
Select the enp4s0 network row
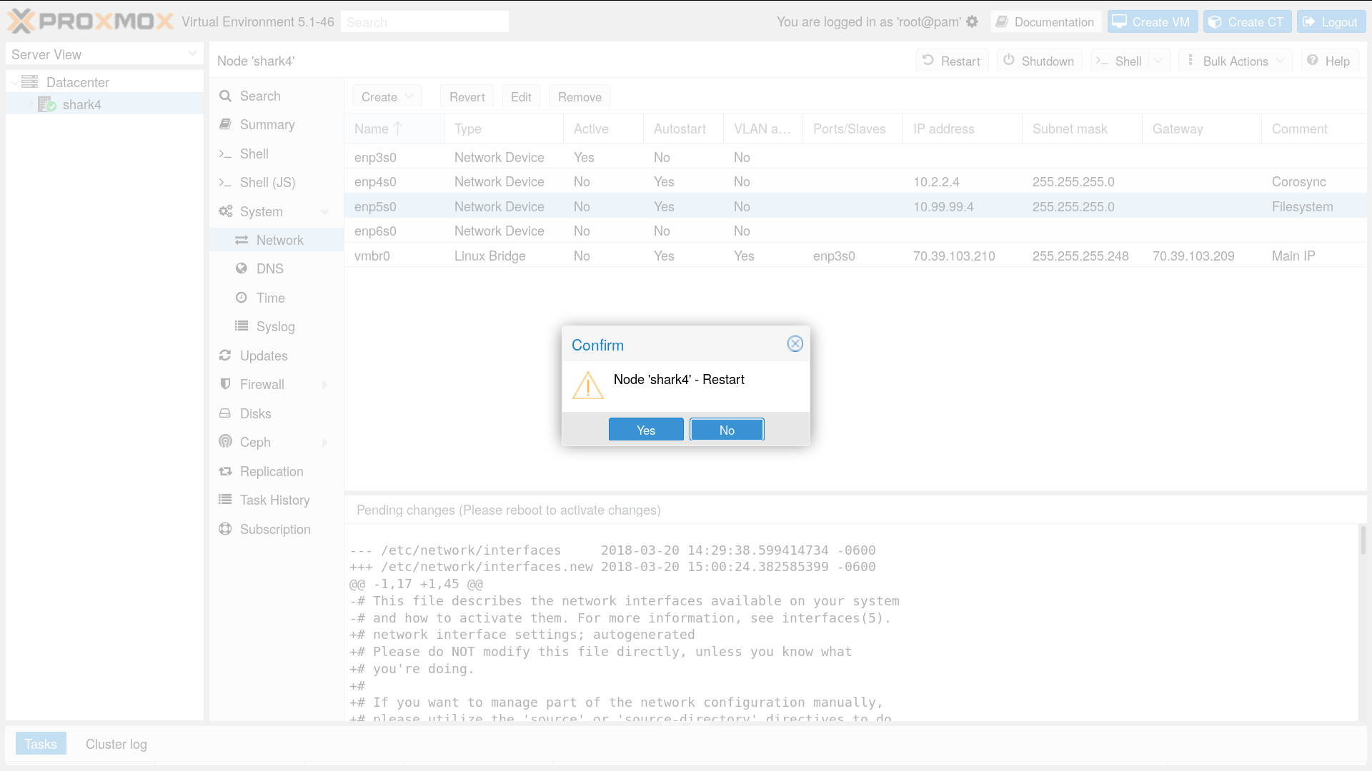[856, 181]
